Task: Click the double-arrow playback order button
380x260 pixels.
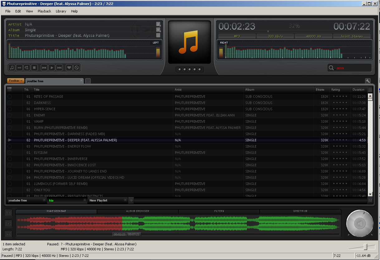Action: (19, 68)
